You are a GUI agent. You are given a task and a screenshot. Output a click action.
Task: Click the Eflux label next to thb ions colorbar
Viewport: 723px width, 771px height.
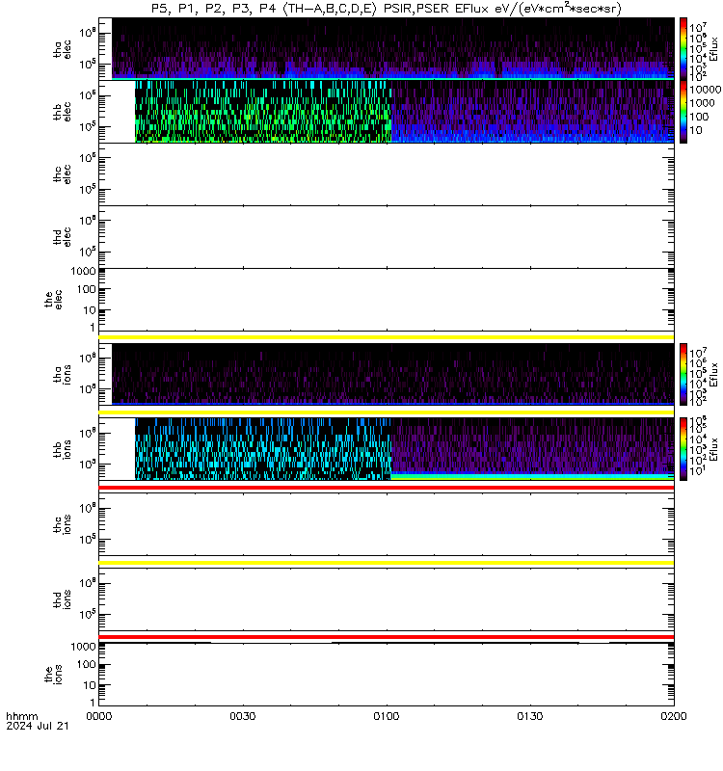click(714, 449)
